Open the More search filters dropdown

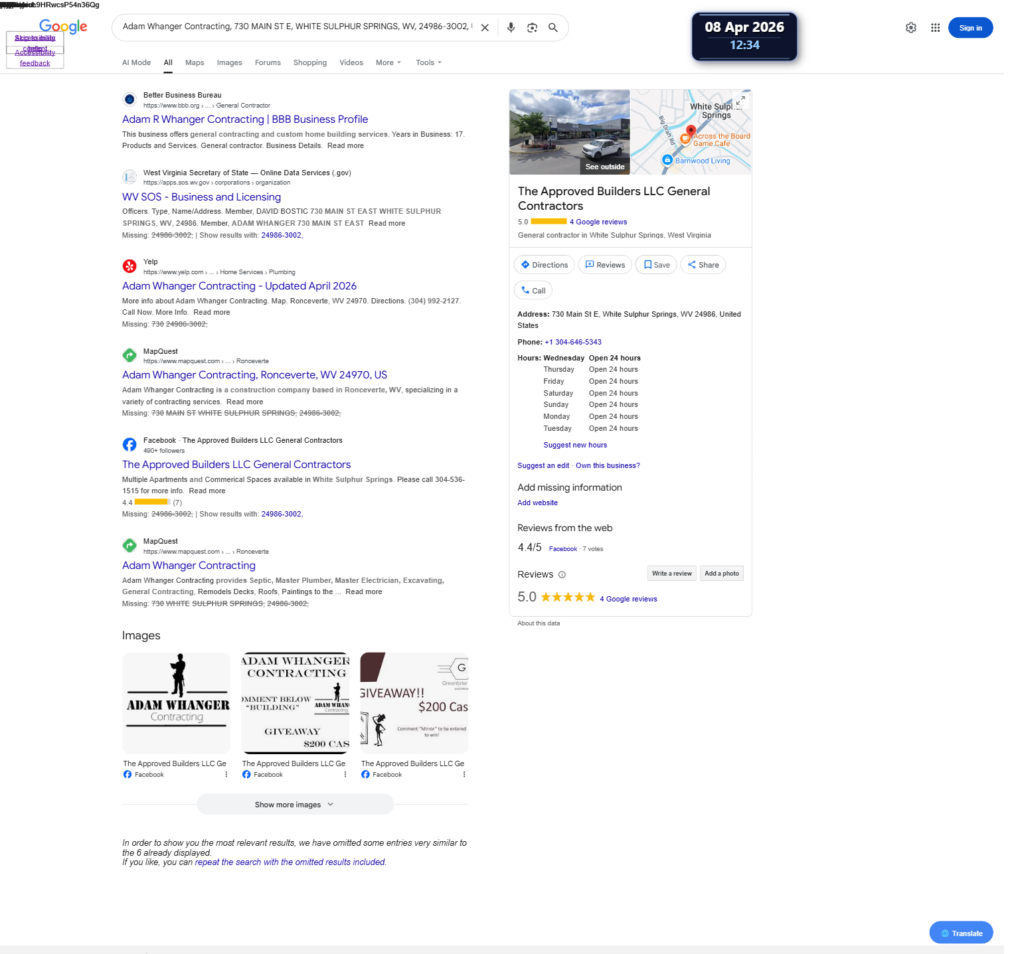[x=388, y=63]
